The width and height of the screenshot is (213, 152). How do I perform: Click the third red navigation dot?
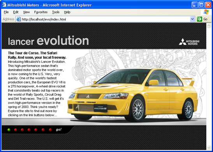(x=29, y=130)
